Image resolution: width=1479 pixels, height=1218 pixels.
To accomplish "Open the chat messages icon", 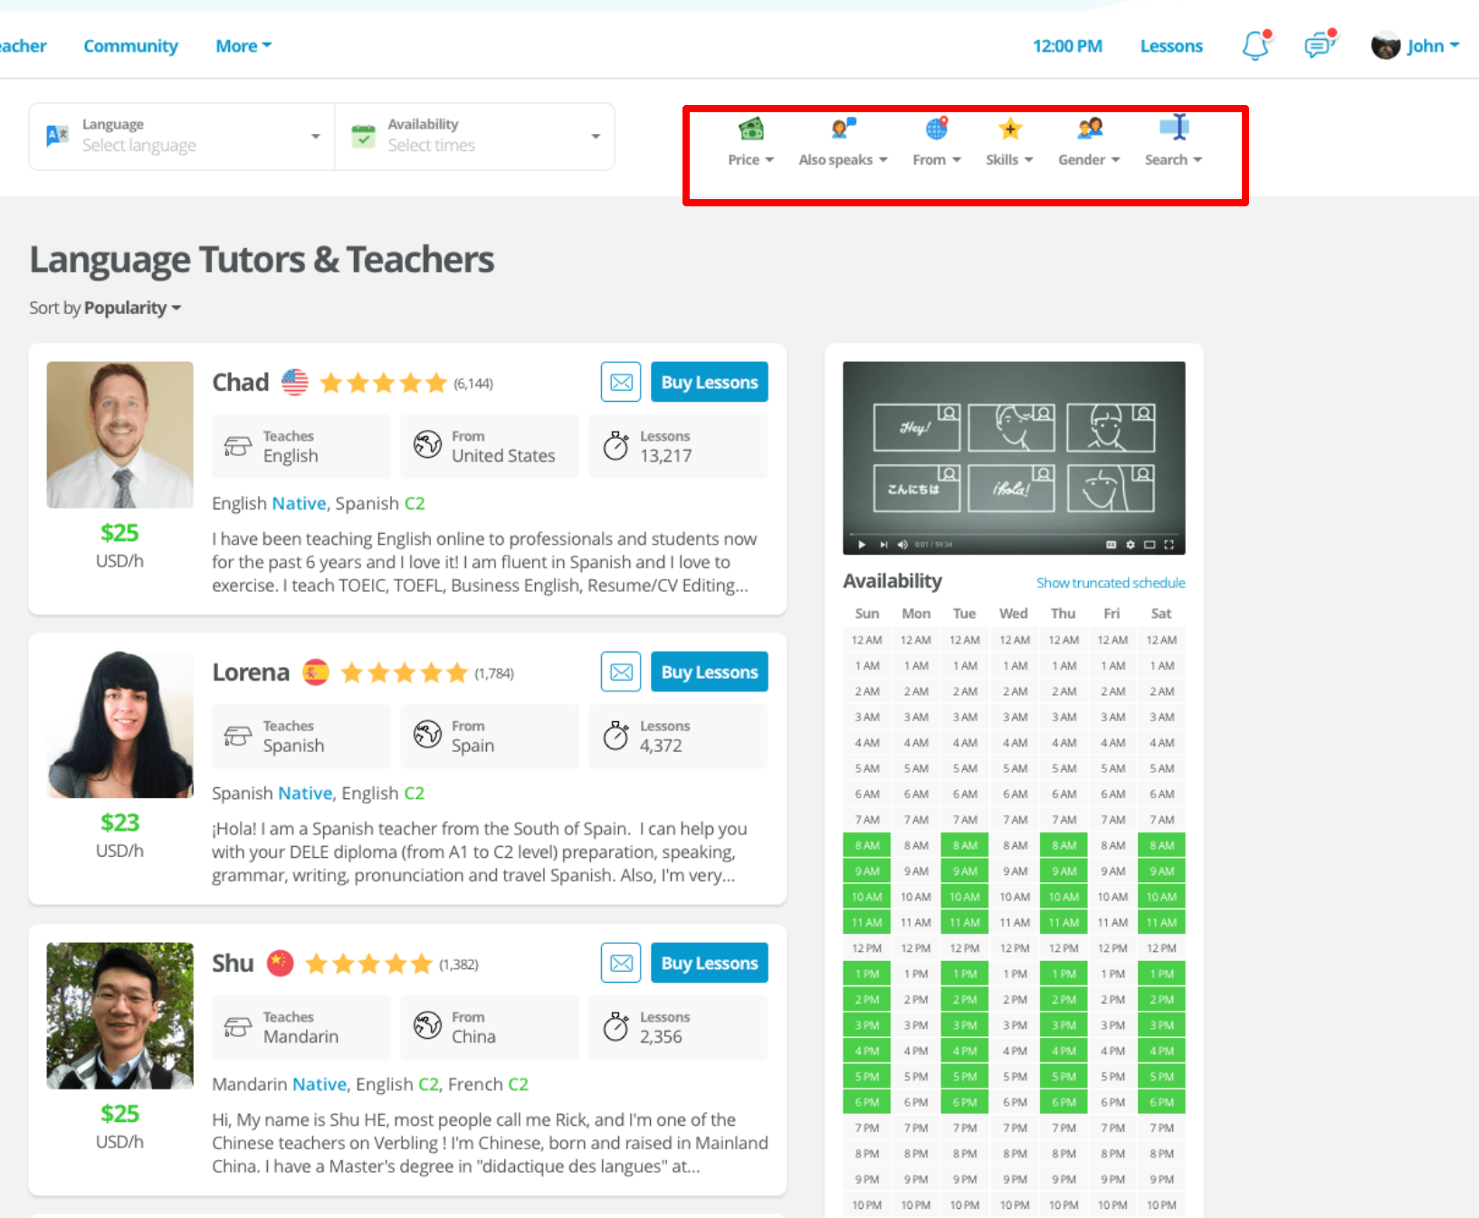I will pos(1319,45).
